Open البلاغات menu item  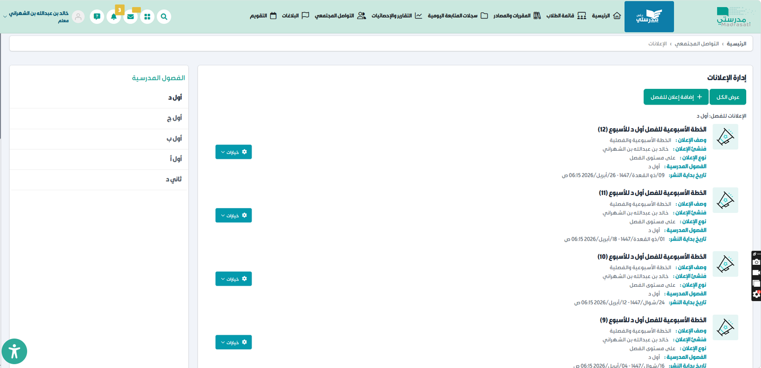[x=295, y=16]
